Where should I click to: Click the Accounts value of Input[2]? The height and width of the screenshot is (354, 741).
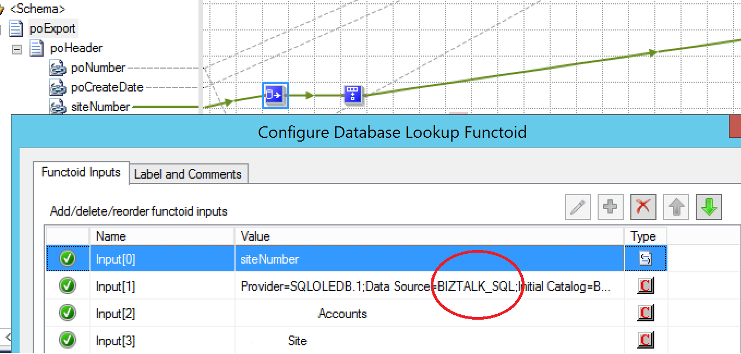point(342,314)
